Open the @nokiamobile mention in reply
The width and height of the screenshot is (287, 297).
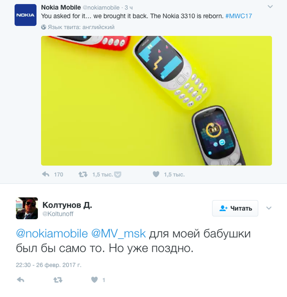(x=52, y=233)
